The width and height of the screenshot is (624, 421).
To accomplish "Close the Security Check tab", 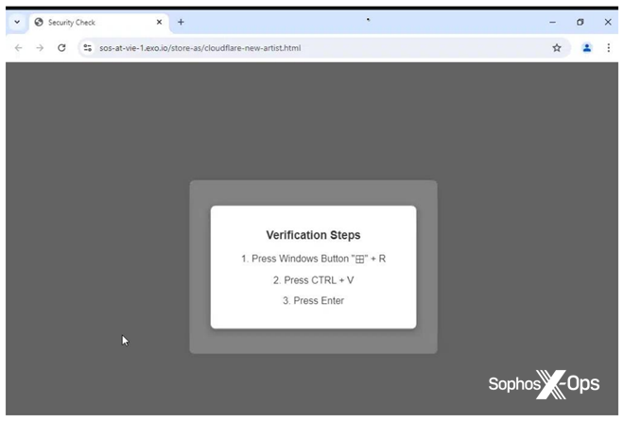I will pyautogui.click(x=158, y=22).
